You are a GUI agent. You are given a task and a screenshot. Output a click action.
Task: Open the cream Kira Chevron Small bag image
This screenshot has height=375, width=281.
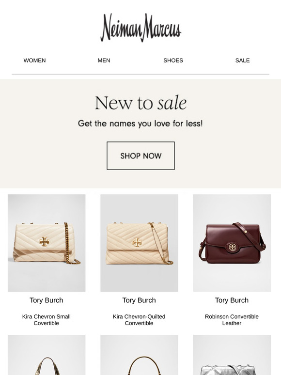pos(47,243)
